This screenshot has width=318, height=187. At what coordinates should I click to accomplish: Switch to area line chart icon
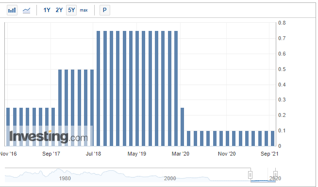[26, 10]
